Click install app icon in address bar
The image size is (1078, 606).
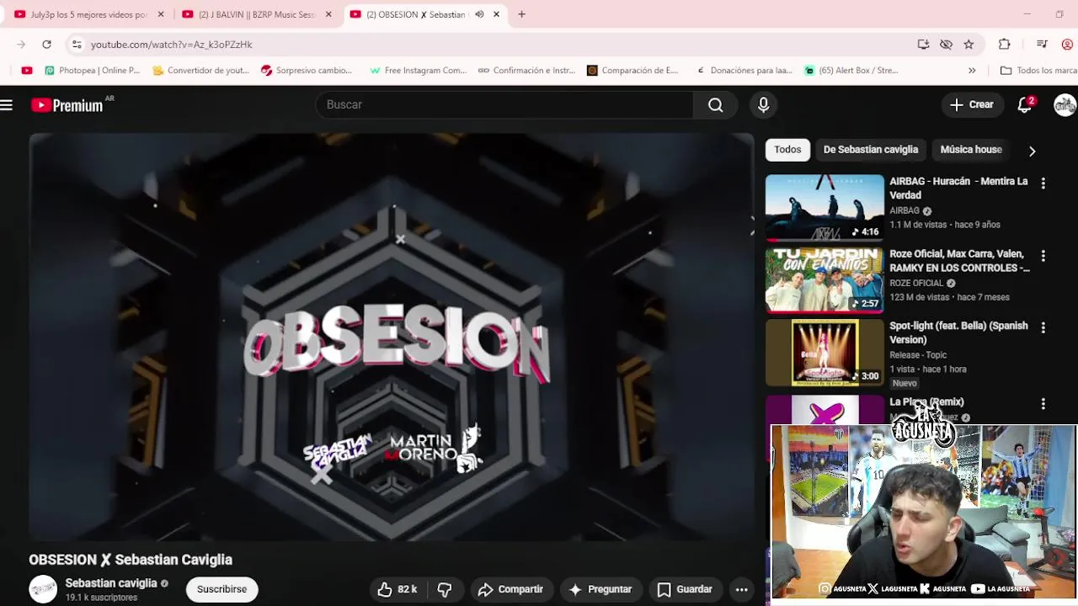tap(923, 44)
